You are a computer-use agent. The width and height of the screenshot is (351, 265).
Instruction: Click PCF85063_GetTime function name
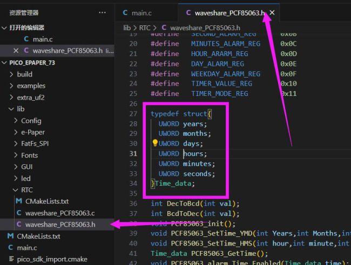click(224, 253)
